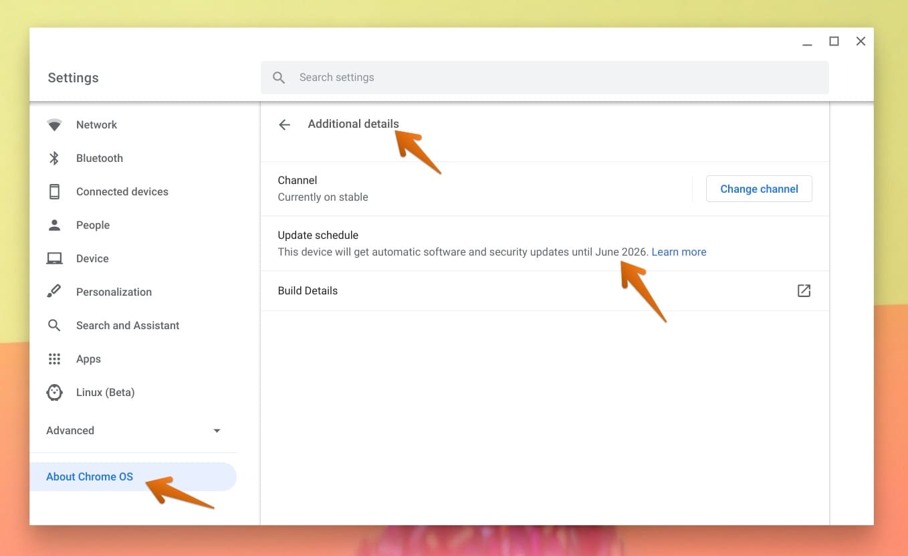Click the Build Details row label
The image size is (908, 556).
308,290
